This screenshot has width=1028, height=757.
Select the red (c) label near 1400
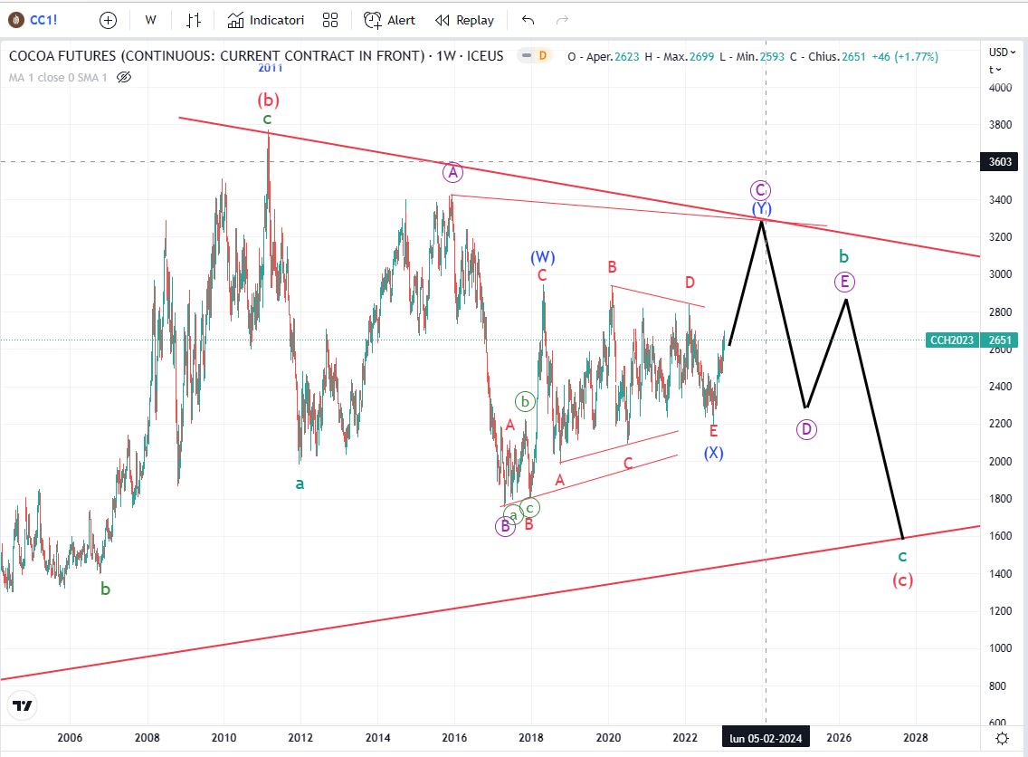click(x=903, y=580)
